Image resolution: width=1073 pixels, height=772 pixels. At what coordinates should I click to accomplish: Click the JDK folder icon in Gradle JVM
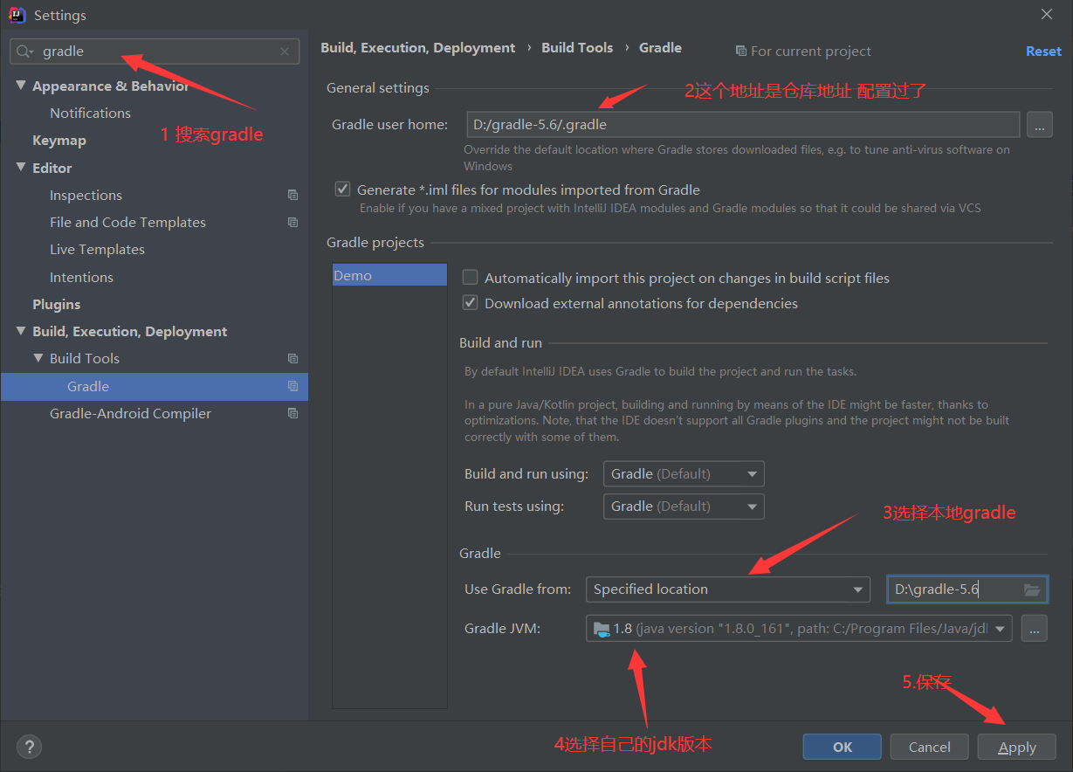(602, 629)
